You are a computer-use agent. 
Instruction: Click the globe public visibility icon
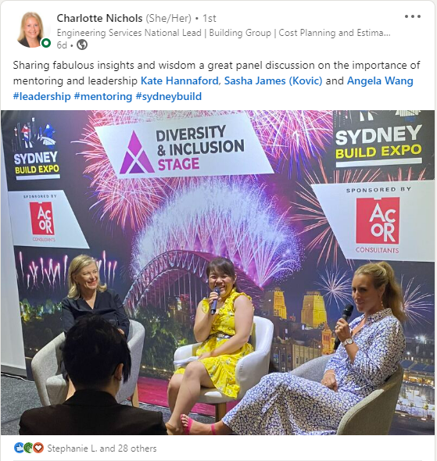click(82, 45)
